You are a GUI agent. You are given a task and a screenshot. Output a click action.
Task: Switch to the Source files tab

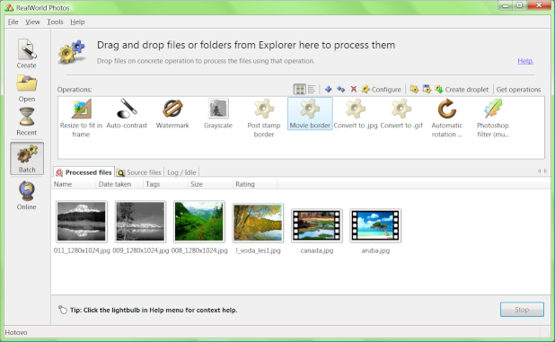(139, 172)
